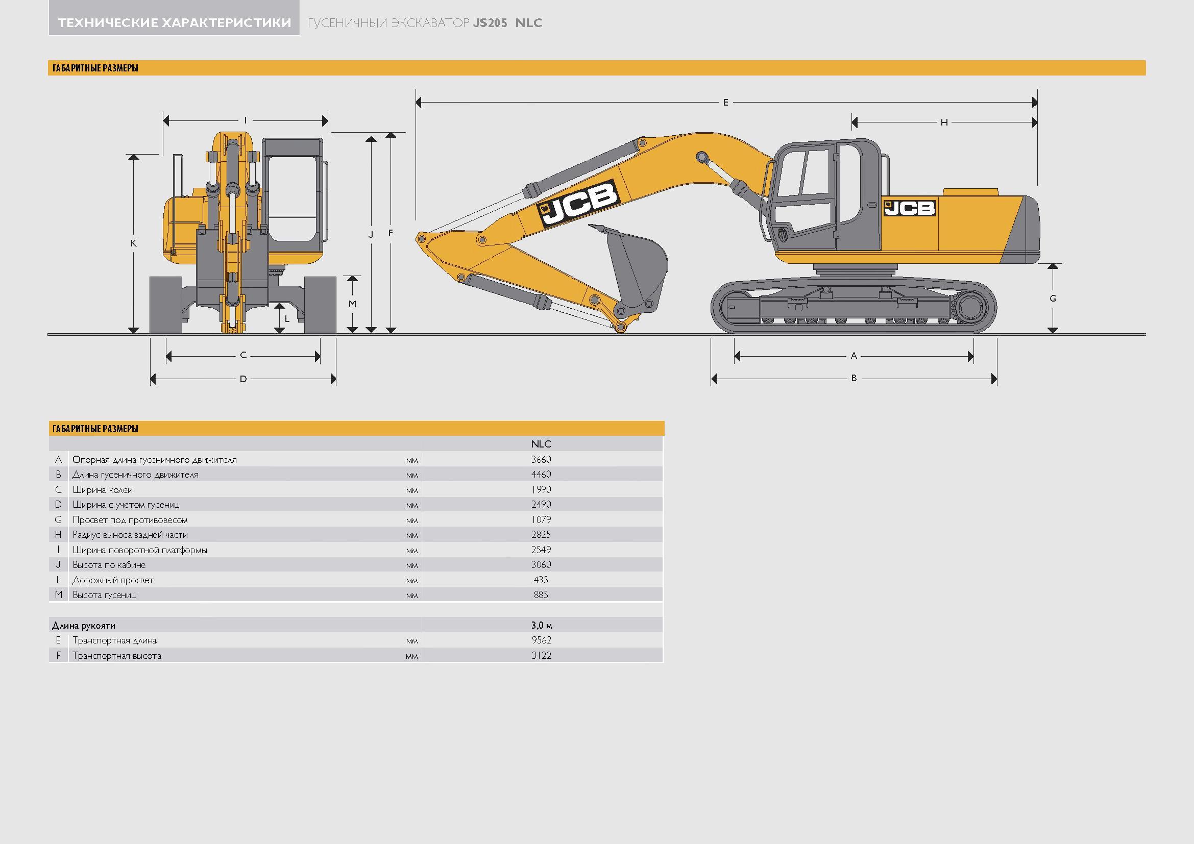This screenshot has width=1194, height=844.
Task: Click the NLC column heading
Action: (541, 444)
